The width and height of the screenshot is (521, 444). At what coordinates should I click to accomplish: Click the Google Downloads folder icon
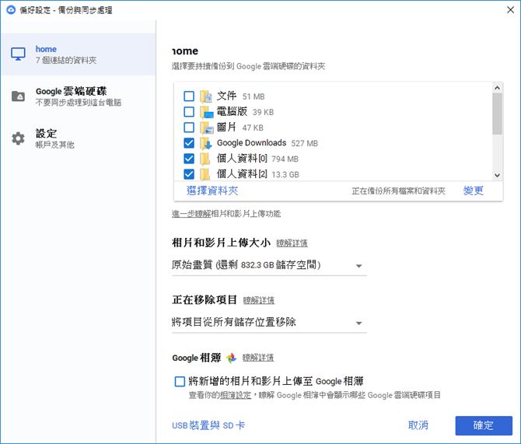coord(206,143)
